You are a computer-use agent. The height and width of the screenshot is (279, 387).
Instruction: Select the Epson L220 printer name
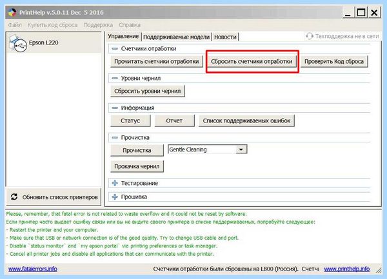(x=44, y=43)
